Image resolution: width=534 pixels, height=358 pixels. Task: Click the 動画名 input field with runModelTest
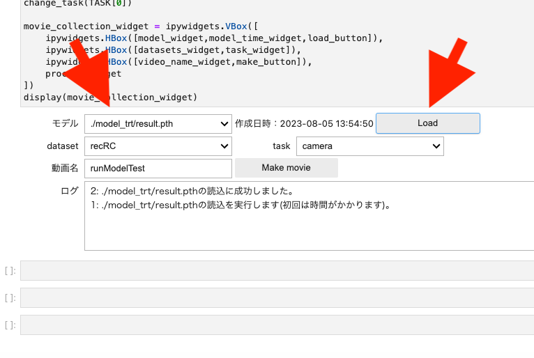[x=158, y=169]
